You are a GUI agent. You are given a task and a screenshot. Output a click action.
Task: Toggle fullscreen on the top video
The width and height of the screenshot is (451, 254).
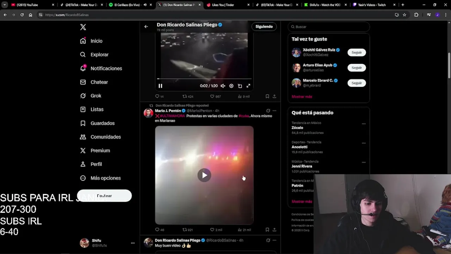248,86
